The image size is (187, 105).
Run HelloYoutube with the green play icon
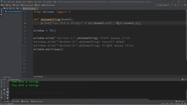coord(172,5)
